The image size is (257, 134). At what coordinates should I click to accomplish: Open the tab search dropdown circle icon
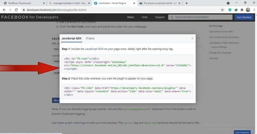click(x=228, y=3)
